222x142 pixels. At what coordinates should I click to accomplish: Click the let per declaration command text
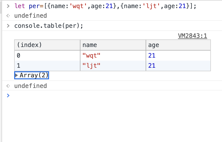pyautogui.click(x=105, y=6)
